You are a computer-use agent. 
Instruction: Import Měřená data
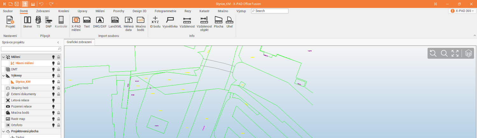click(x=129, y=24)
